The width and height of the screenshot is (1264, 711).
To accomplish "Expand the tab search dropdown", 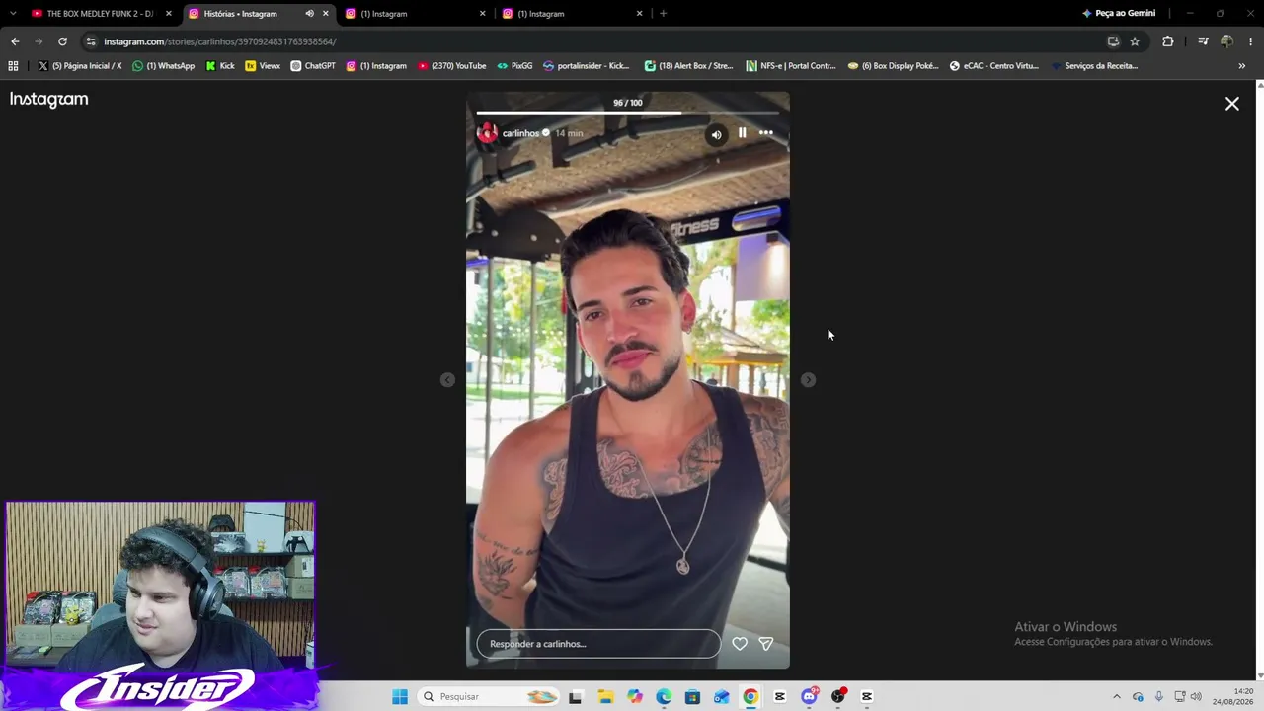I will tap(12, 14).
